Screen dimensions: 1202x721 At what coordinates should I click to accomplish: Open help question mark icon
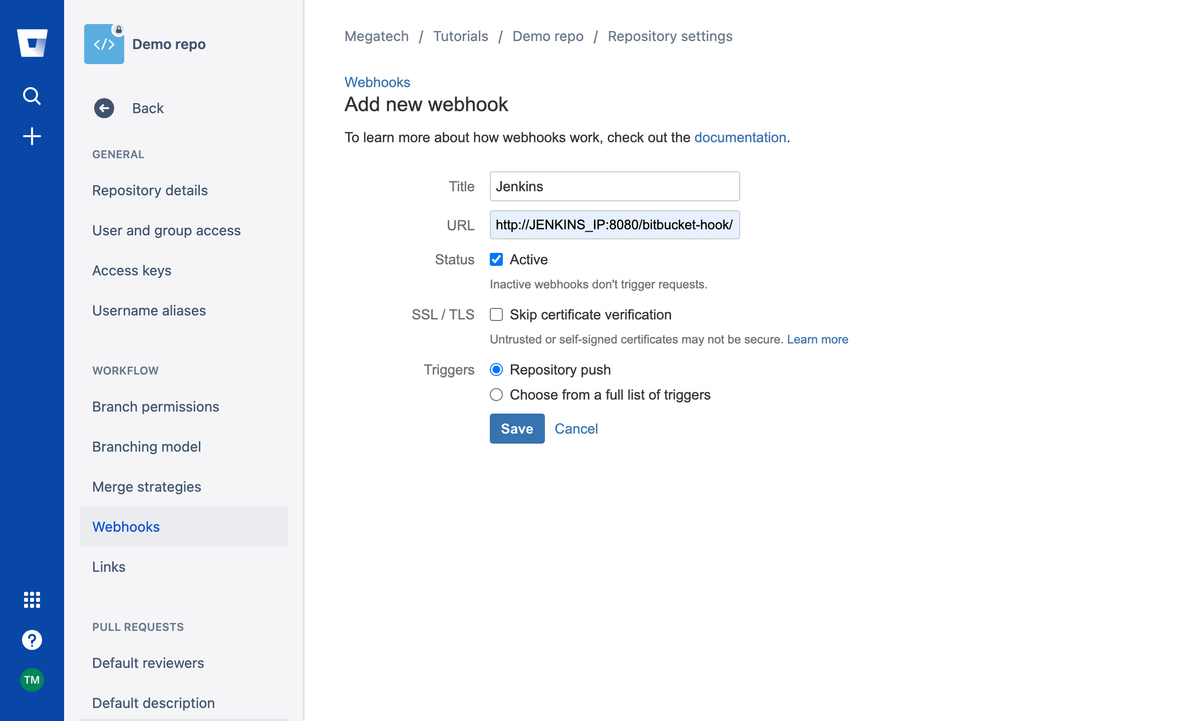pyautogui.click(x=32, y=640)
